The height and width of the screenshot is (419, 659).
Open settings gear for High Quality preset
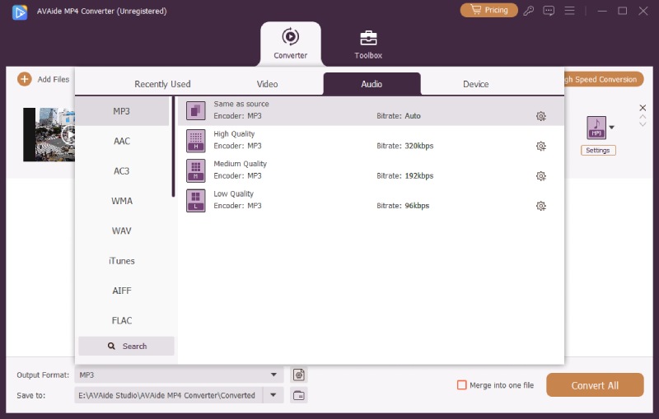541,146
